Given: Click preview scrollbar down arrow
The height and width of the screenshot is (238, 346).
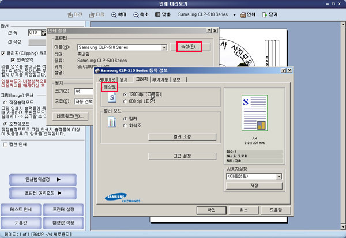Looking at the screenshot, I should click(343, 227).
